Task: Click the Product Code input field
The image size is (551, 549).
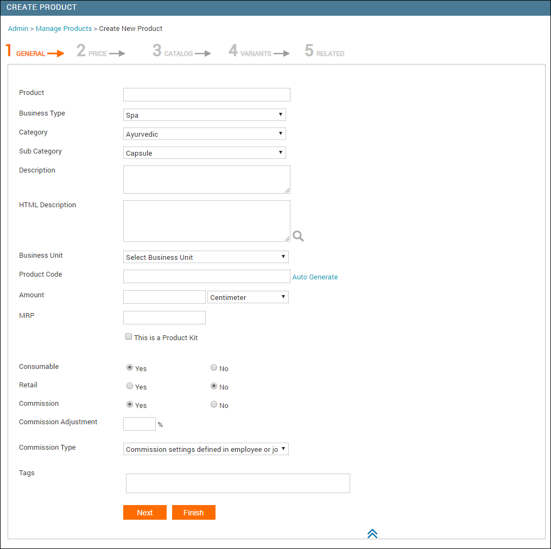Action: coord(207,277)
